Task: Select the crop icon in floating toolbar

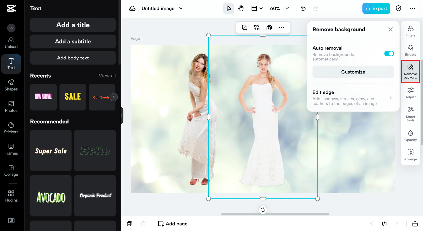Action: tap(244, 28)
